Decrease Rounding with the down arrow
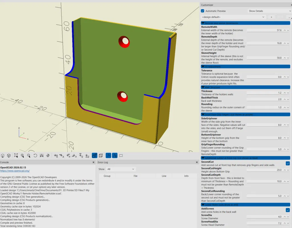Screen dimensions: 292x228 (x=288, y=107)
